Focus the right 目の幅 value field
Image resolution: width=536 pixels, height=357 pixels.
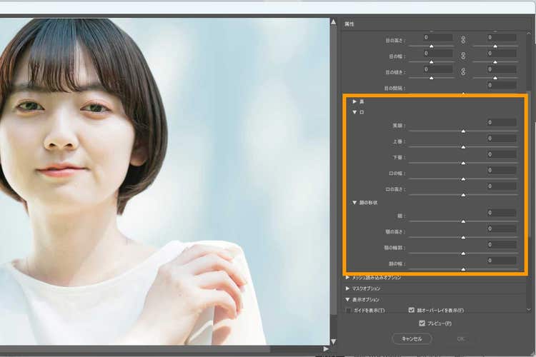tap(502, 54)
